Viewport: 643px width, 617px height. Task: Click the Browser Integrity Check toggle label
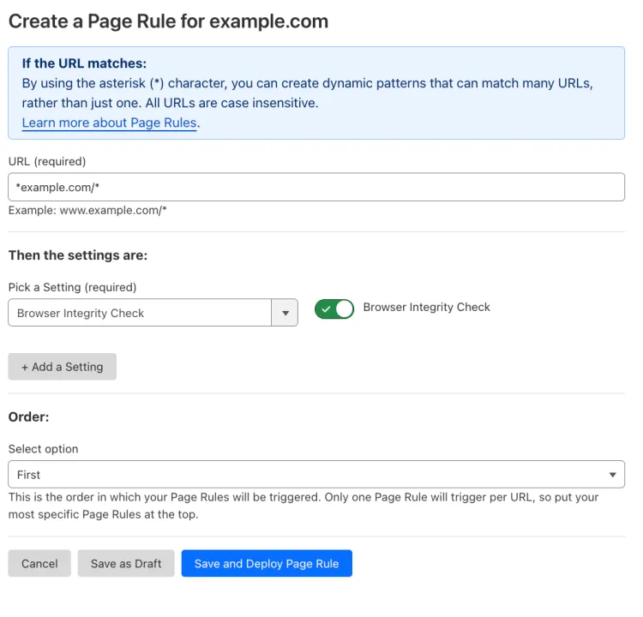pyautogui.click(x=426, y=307)
